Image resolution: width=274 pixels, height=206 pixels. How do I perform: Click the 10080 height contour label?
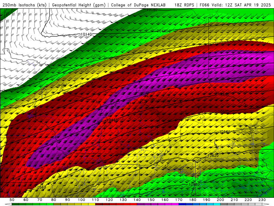152,10
